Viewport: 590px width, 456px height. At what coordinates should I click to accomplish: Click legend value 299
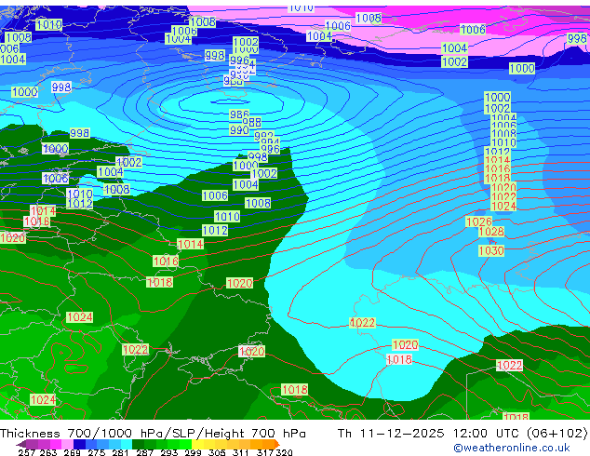(193, 452)
